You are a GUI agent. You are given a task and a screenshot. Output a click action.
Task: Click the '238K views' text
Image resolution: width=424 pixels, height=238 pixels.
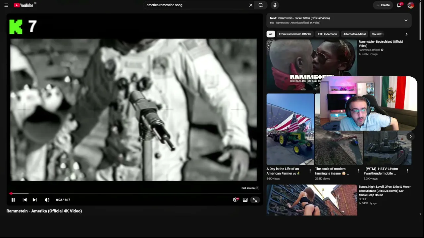point(322,178)
